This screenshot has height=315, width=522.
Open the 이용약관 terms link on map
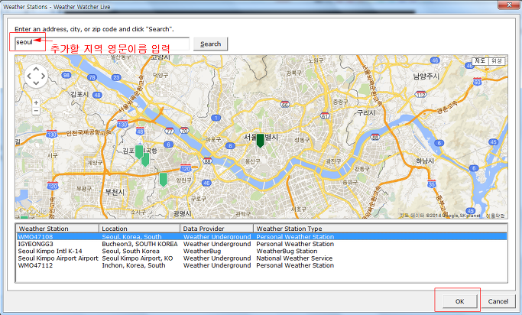[x=495, y=216]
